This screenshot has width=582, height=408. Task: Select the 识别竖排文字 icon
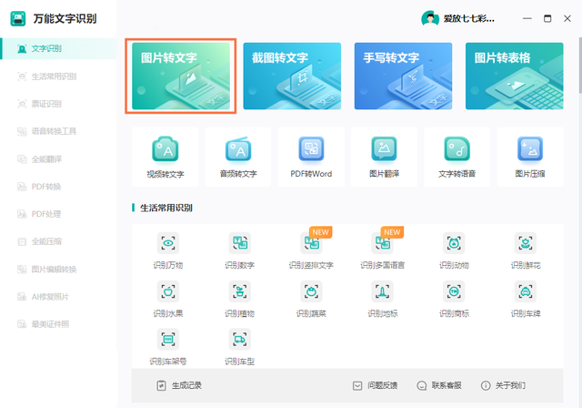tap(311, 243)
